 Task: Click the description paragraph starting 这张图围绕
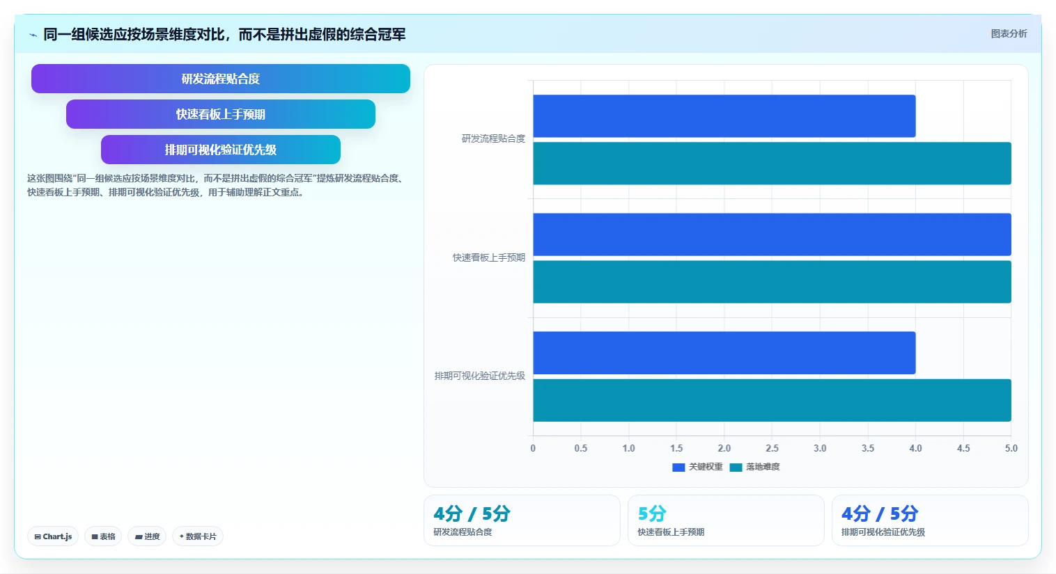[217, 185]
